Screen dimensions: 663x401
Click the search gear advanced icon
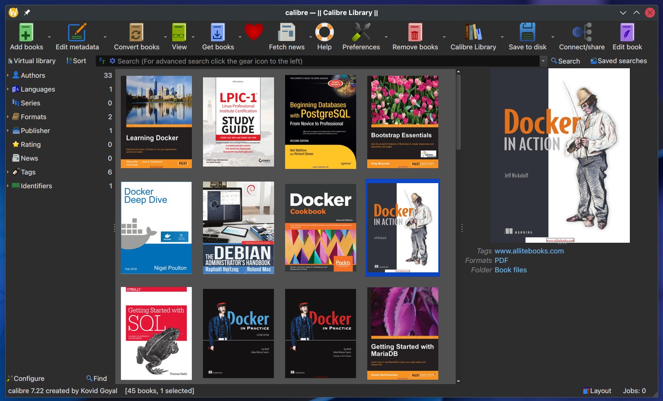click(x=113, y=61)
